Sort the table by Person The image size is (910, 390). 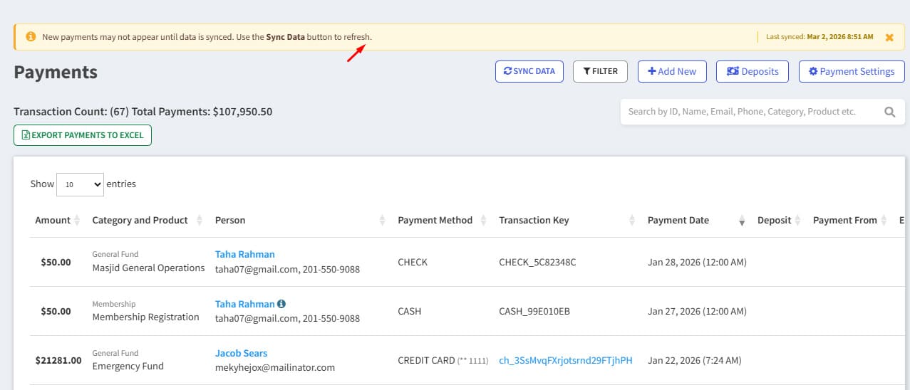[x=300, y=221]
